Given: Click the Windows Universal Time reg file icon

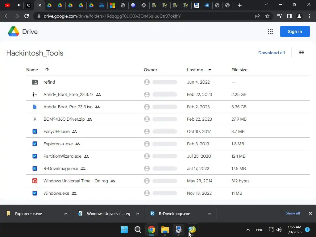Looking at the screenshot, I should 35,181.
